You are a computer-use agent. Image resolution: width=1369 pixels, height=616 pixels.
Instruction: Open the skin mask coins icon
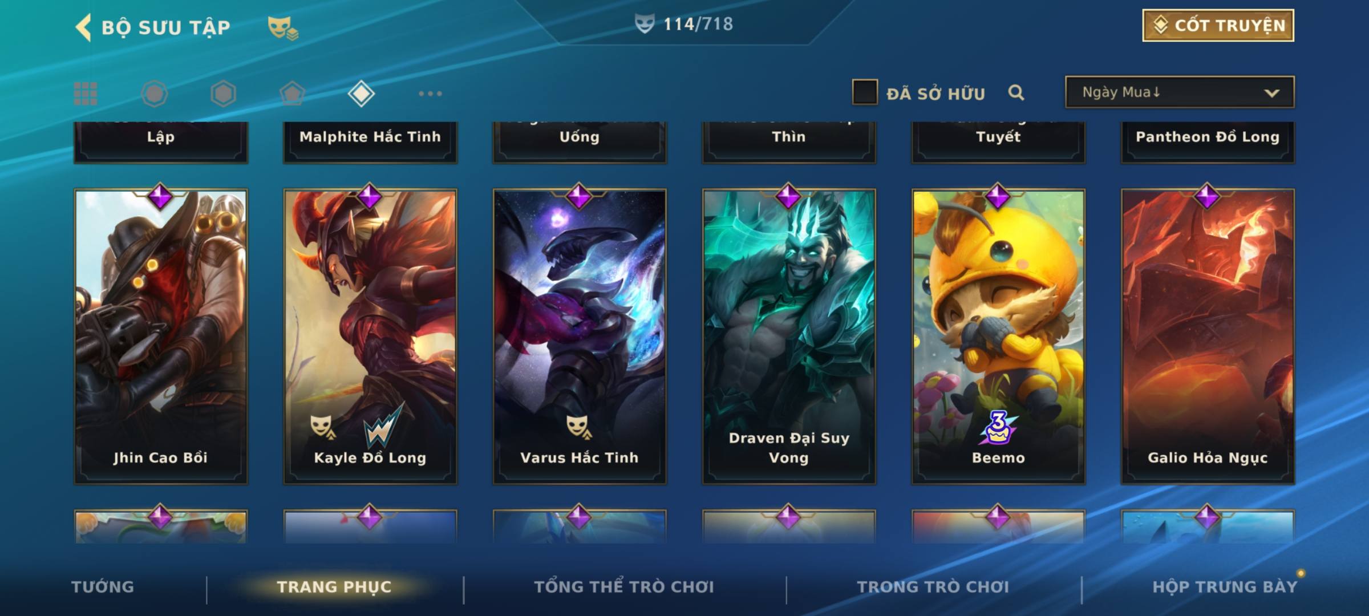pos(283,28)
